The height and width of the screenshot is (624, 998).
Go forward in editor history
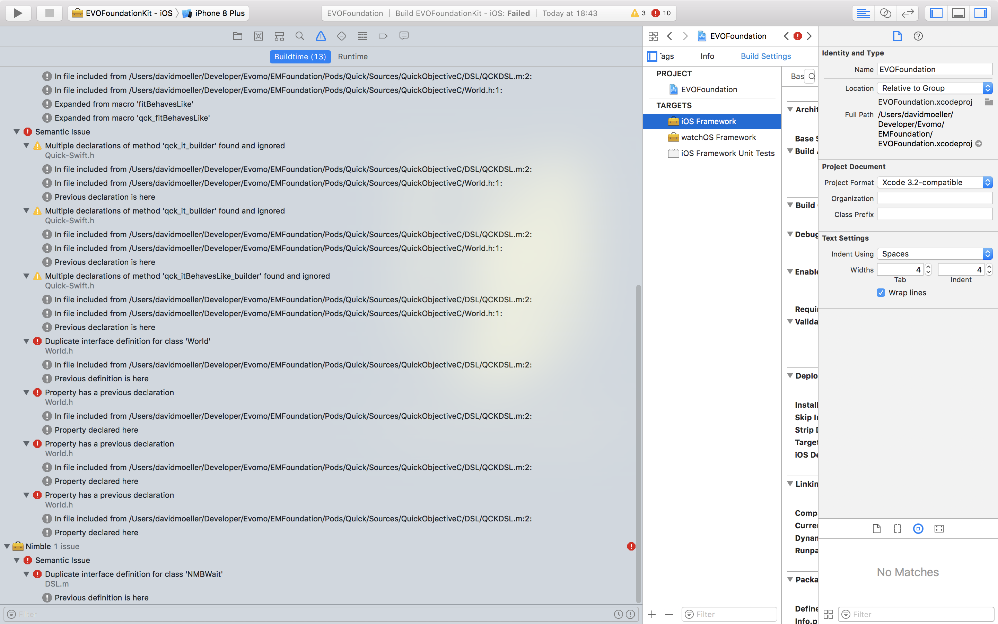(685, 36)
